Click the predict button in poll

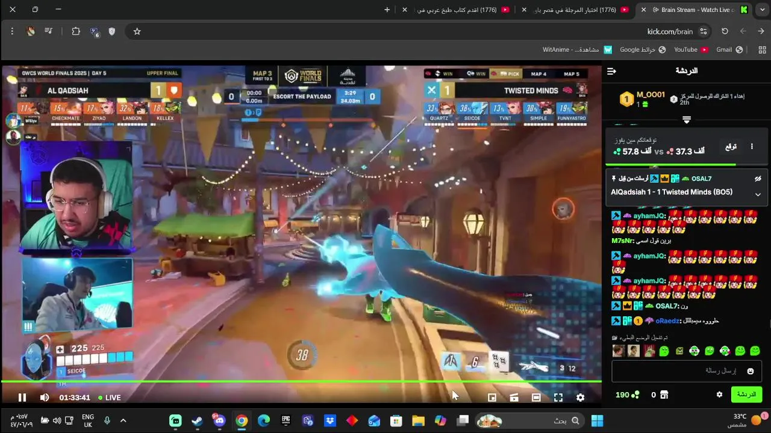(x=731, y=147)
